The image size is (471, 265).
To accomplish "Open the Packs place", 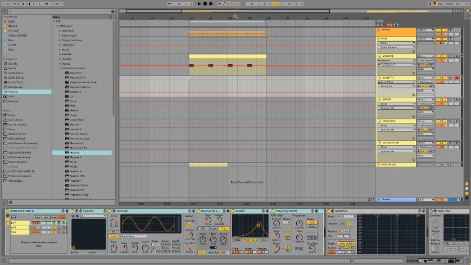I will click(11, 115).
